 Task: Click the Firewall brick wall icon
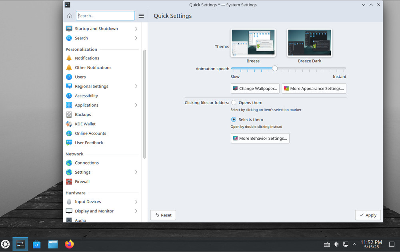[69, 182]
